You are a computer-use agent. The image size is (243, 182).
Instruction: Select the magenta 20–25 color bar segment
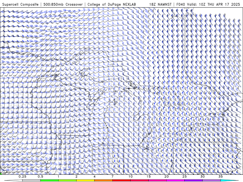click(x=176, y=180)
